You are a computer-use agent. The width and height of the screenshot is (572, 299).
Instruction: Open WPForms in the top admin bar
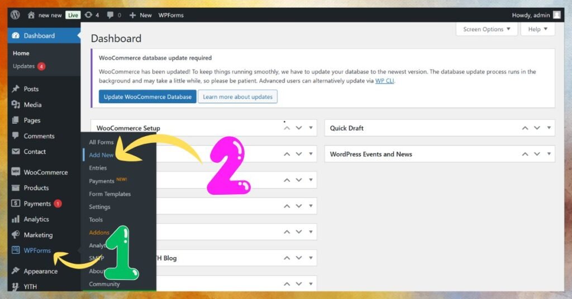pos(171,15)
